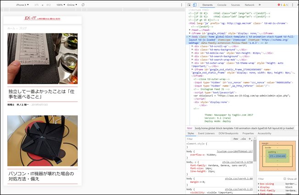Expand box-sizing in computed styles
Image resolution: width=299 pixels, height=195 pixels.
(259, 184)
